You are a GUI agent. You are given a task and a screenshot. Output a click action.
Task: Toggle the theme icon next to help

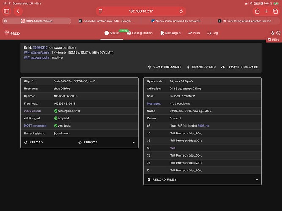[272, 33]
